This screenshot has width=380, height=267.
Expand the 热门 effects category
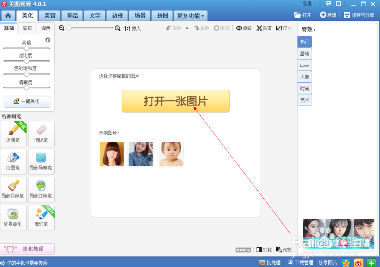[x=304, y=42]
